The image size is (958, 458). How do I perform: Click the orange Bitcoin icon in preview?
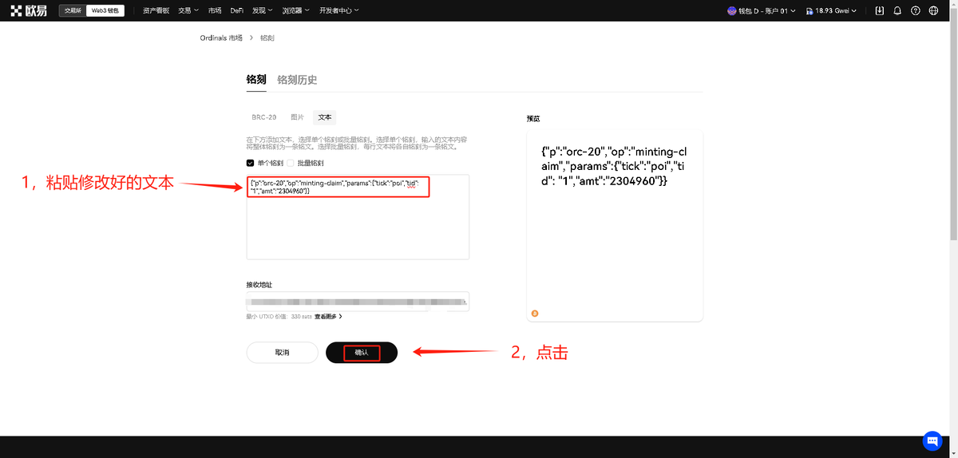[x=535, y=314]
